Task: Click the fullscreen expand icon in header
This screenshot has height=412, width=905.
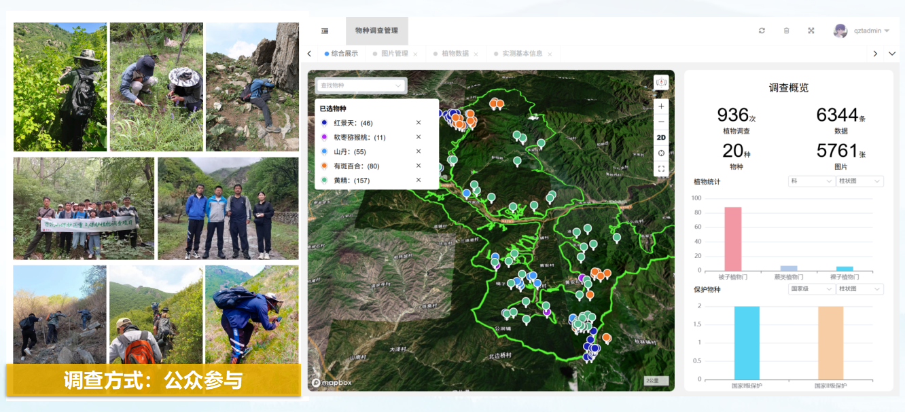Action: point(811,31)
